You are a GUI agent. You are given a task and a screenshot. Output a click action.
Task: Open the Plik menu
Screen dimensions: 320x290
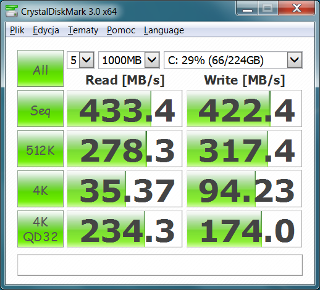(x=17, y=30)
